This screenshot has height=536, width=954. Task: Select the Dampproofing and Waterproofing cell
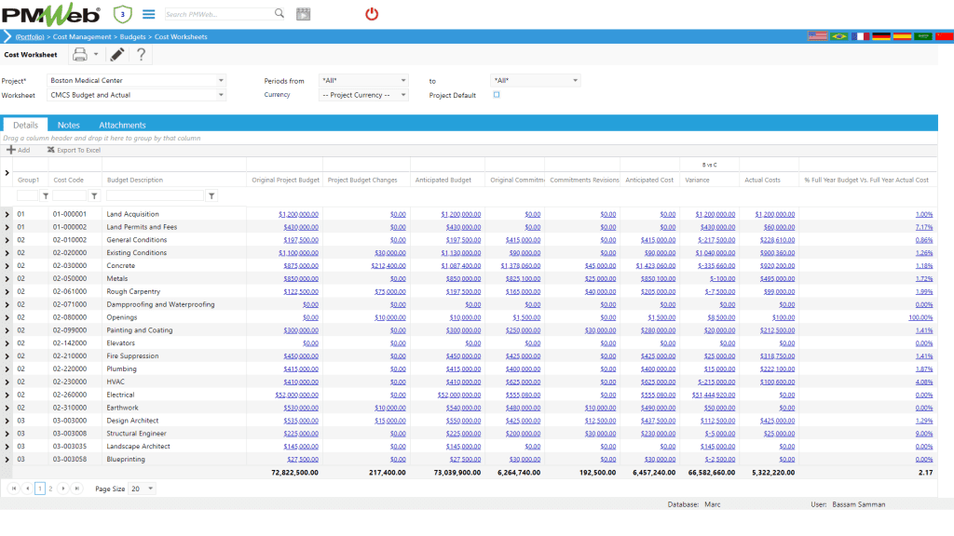[160, 304]
